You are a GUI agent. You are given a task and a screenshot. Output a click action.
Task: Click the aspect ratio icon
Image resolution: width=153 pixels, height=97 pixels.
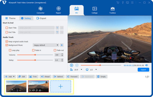71,70
